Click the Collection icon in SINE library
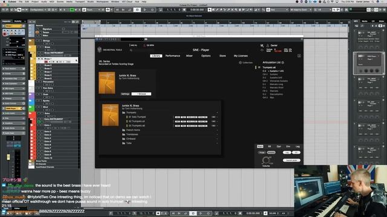This screenshot has height=217, width=387. (x=240, y=63)
